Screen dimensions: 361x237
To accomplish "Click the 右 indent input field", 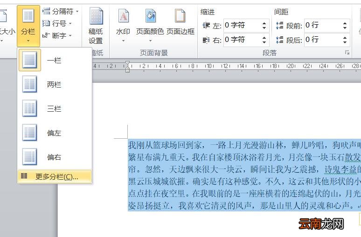I will click(242, 40).
